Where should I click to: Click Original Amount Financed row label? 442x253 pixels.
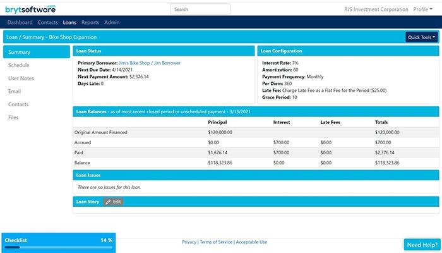[x=100, y=132]
